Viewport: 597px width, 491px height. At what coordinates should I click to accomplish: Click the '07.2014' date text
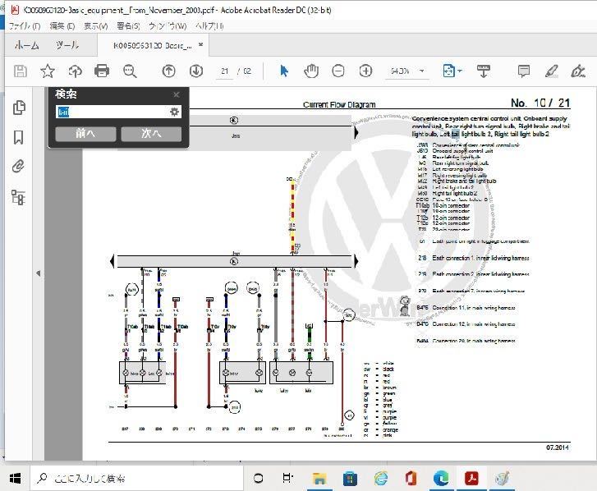click(557, 447)
